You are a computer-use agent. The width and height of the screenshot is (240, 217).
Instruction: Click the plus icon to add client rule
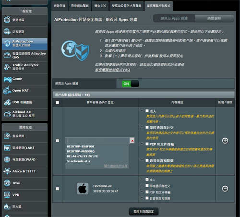[x=225, y=141]
